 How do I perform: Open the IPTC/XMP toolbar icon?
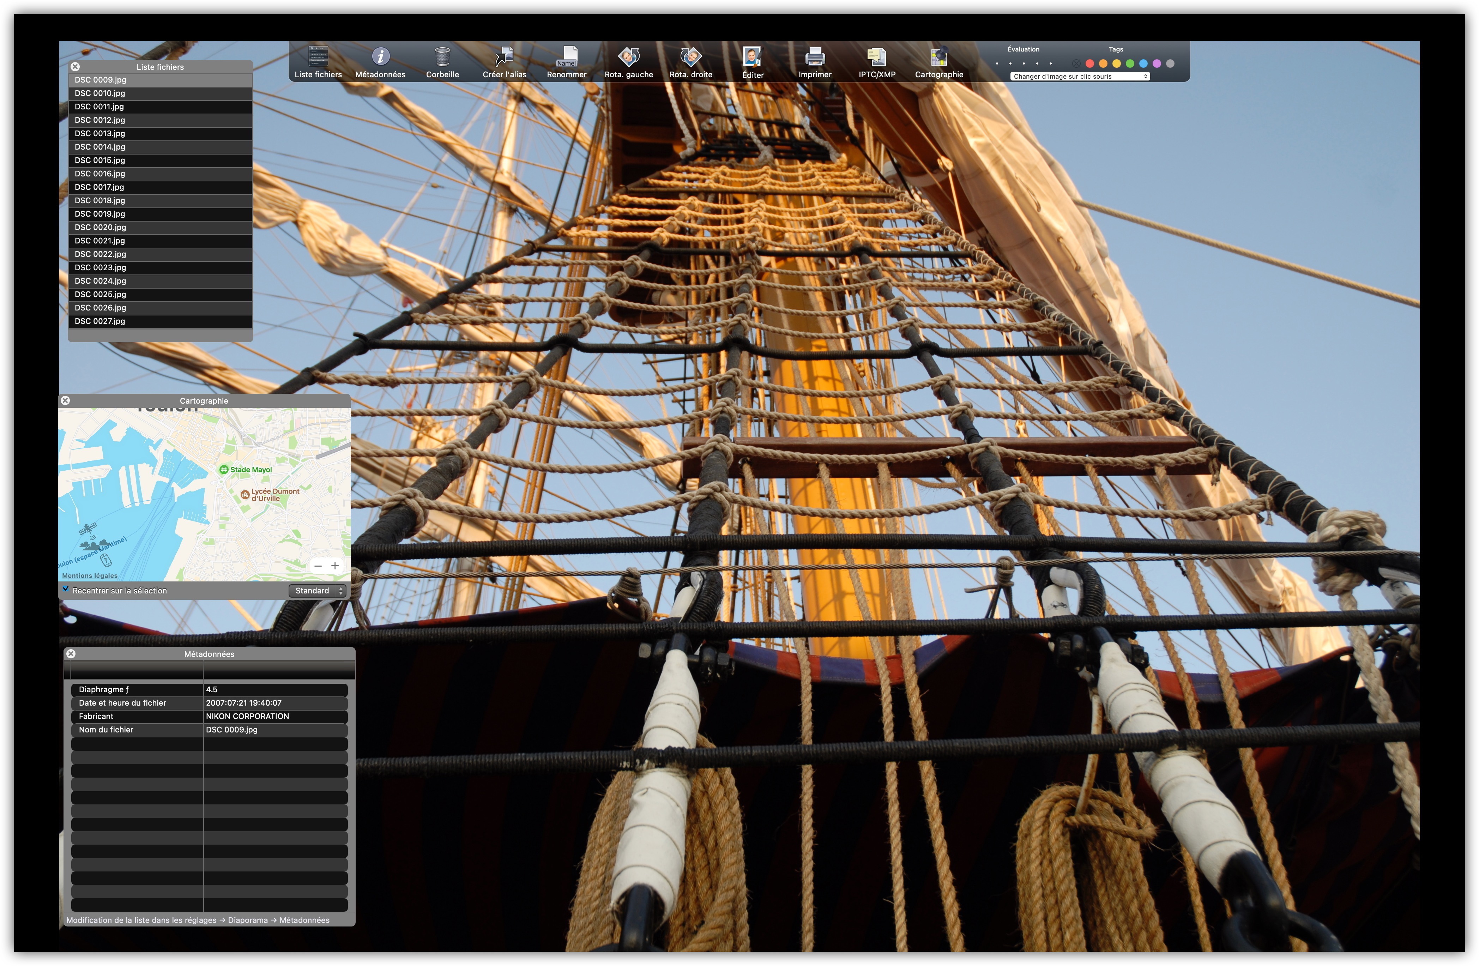pos(877,57)
